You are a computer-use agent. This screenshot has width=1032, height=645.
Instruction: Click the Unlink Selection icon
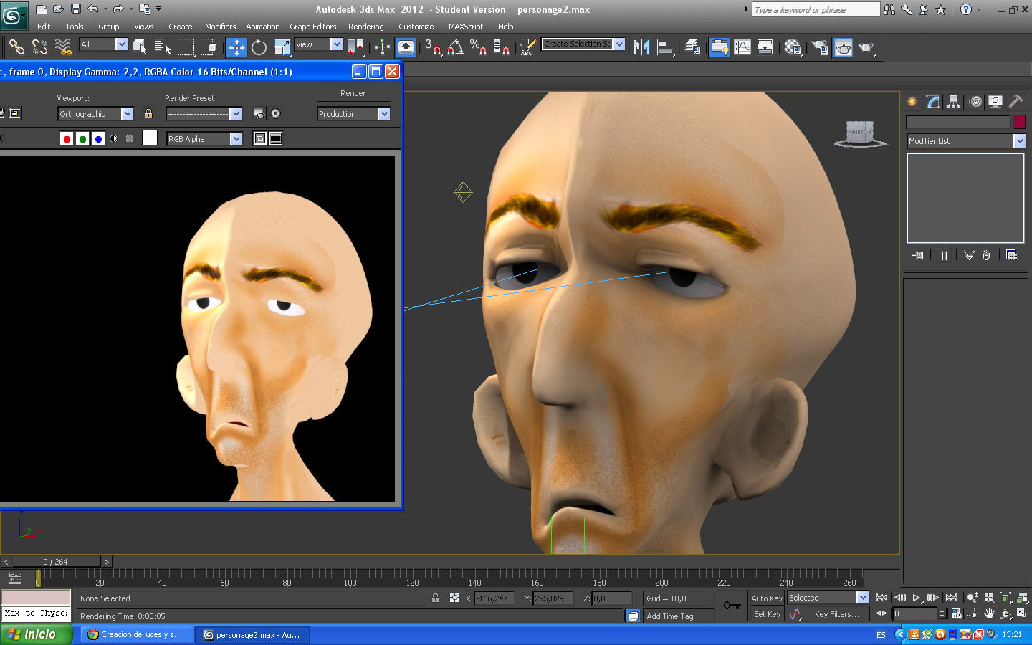click(39, 47)
